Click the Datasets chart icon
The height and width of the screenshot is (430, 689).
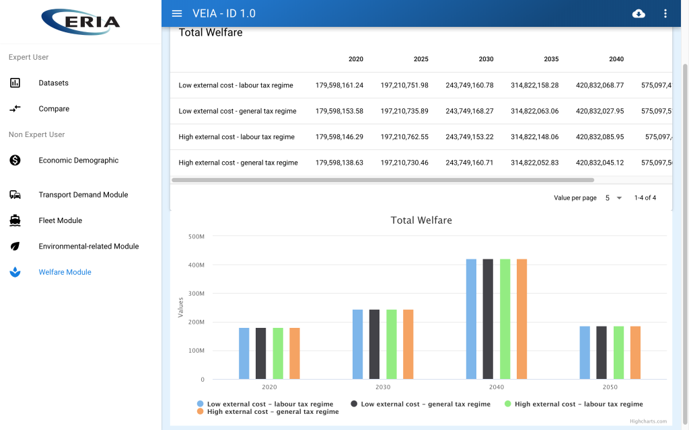[x=15, y=83]
